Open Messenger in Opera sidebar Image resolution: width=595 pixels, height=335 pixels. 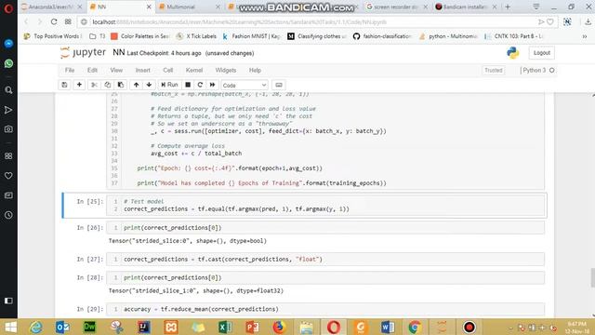pos(8,44)
